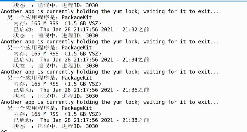Click the second PackageKit application name
Screen dimensions: 247x132
pos(77,48)
